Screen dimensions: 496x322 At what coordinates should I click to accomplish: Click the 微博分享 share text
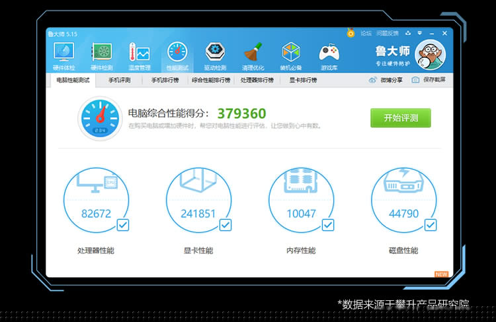click(392, 80)
